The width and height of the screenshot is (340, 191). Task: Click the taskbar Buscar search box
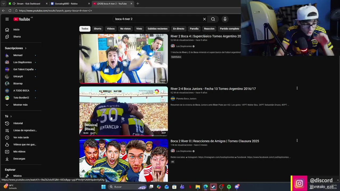(x=128, y=187)
